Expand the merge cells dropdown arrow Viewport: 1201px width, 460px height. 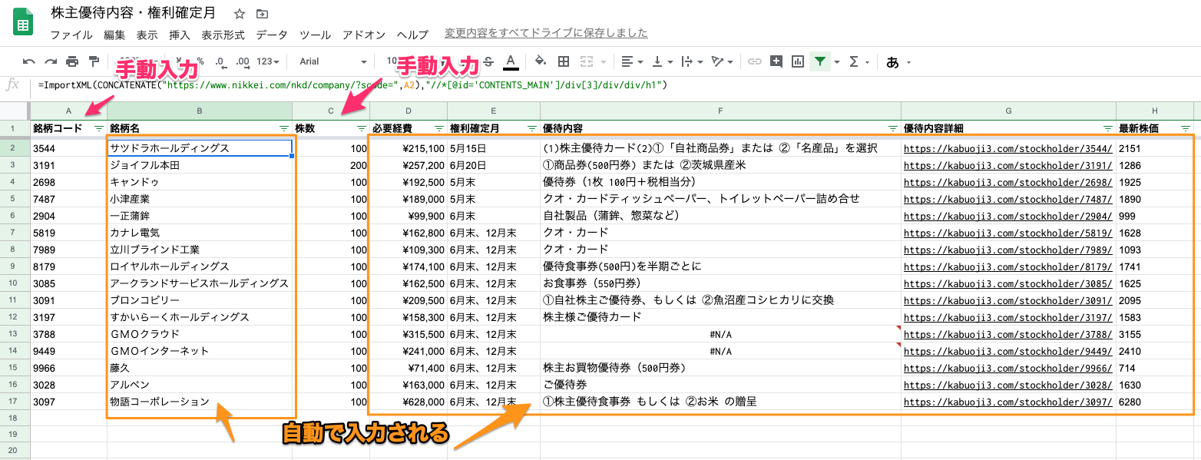[x=604, y=61]
